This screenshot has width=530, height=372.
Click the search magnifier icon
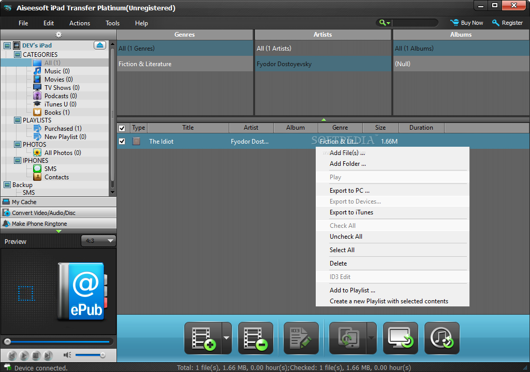pyautogui.click(x=382, y=23)
